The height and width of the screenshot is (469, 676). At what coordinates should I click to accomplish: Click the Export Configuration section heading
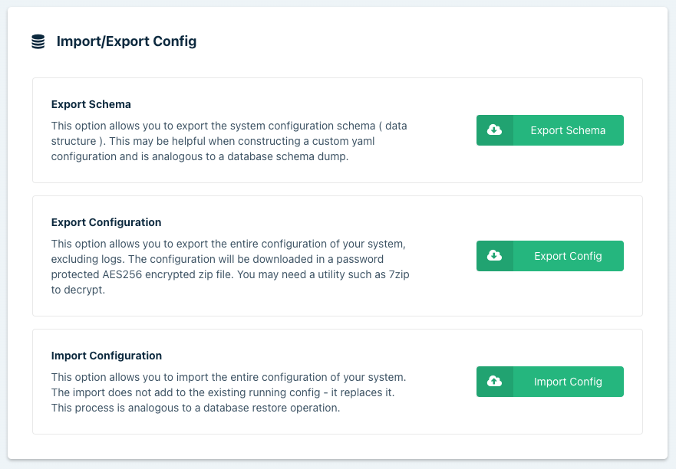[x=106, y=222]
